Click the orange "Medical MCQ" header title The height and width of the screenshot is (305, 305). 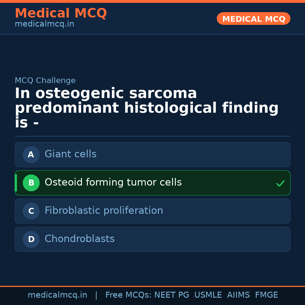(x=61, y=13)
